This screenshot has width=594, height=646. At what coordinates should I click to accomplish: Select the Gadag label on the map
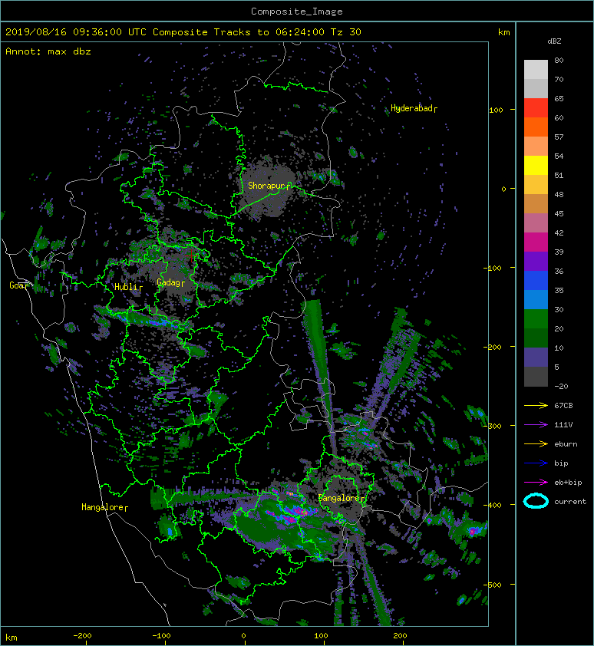pos(169,282)
